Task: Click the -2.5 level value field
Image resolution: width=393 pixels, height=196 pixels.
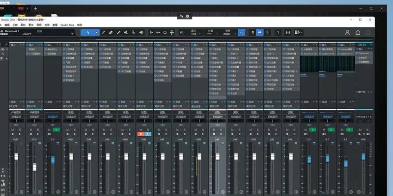Action: [x=309, y=139]
